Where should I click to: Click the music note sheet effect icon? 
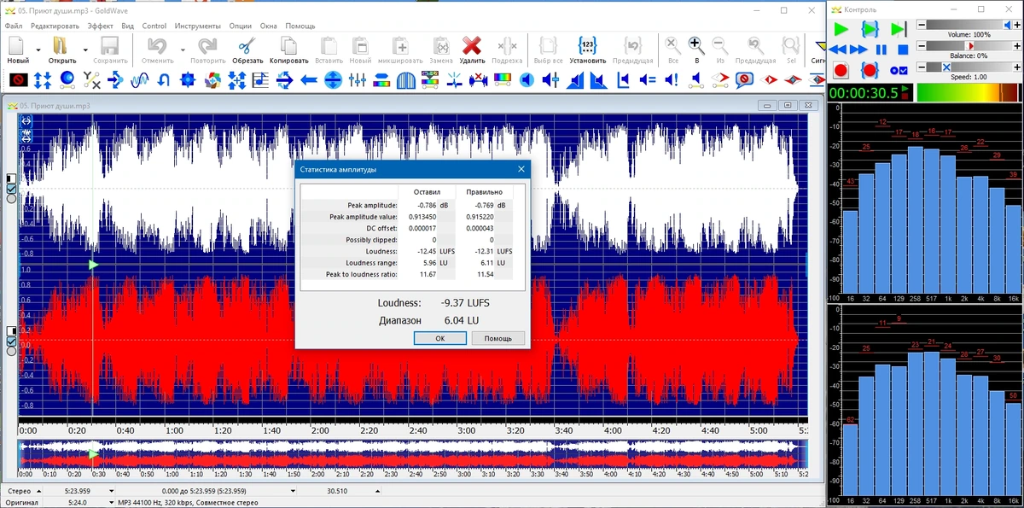coord(259,80)
